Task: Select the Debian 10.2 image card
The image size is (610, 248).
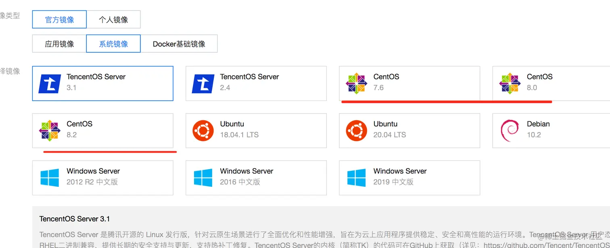Action: click(551, 130)
